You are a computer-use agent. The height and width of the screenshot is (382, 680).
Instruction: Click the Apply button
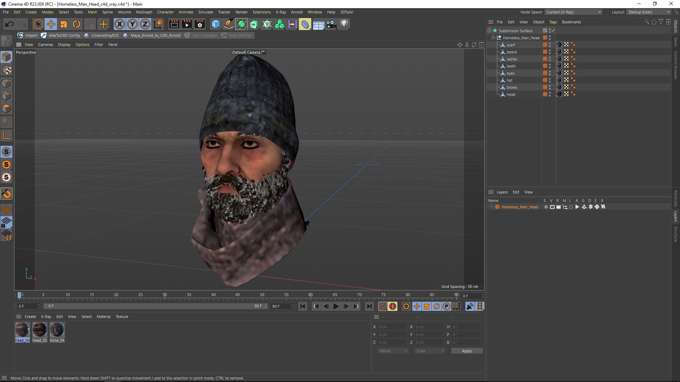[x=467, y=351]
